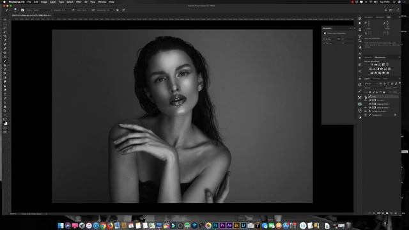409x230 pixels.
Task: Open the Filter menu
Action: click(x=79, y=2)
